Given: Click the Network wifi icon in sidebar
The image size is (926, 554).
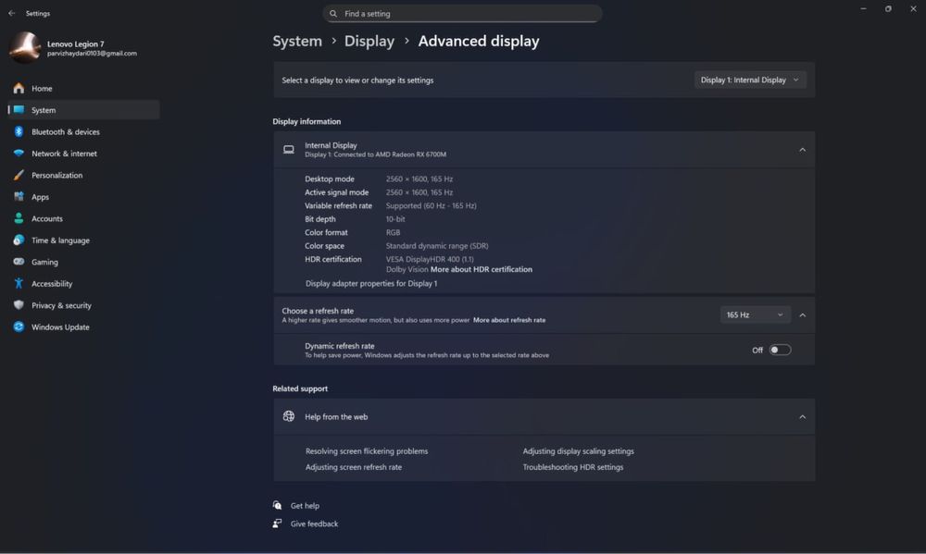Looking at the screenshot, I should point(19,154).
